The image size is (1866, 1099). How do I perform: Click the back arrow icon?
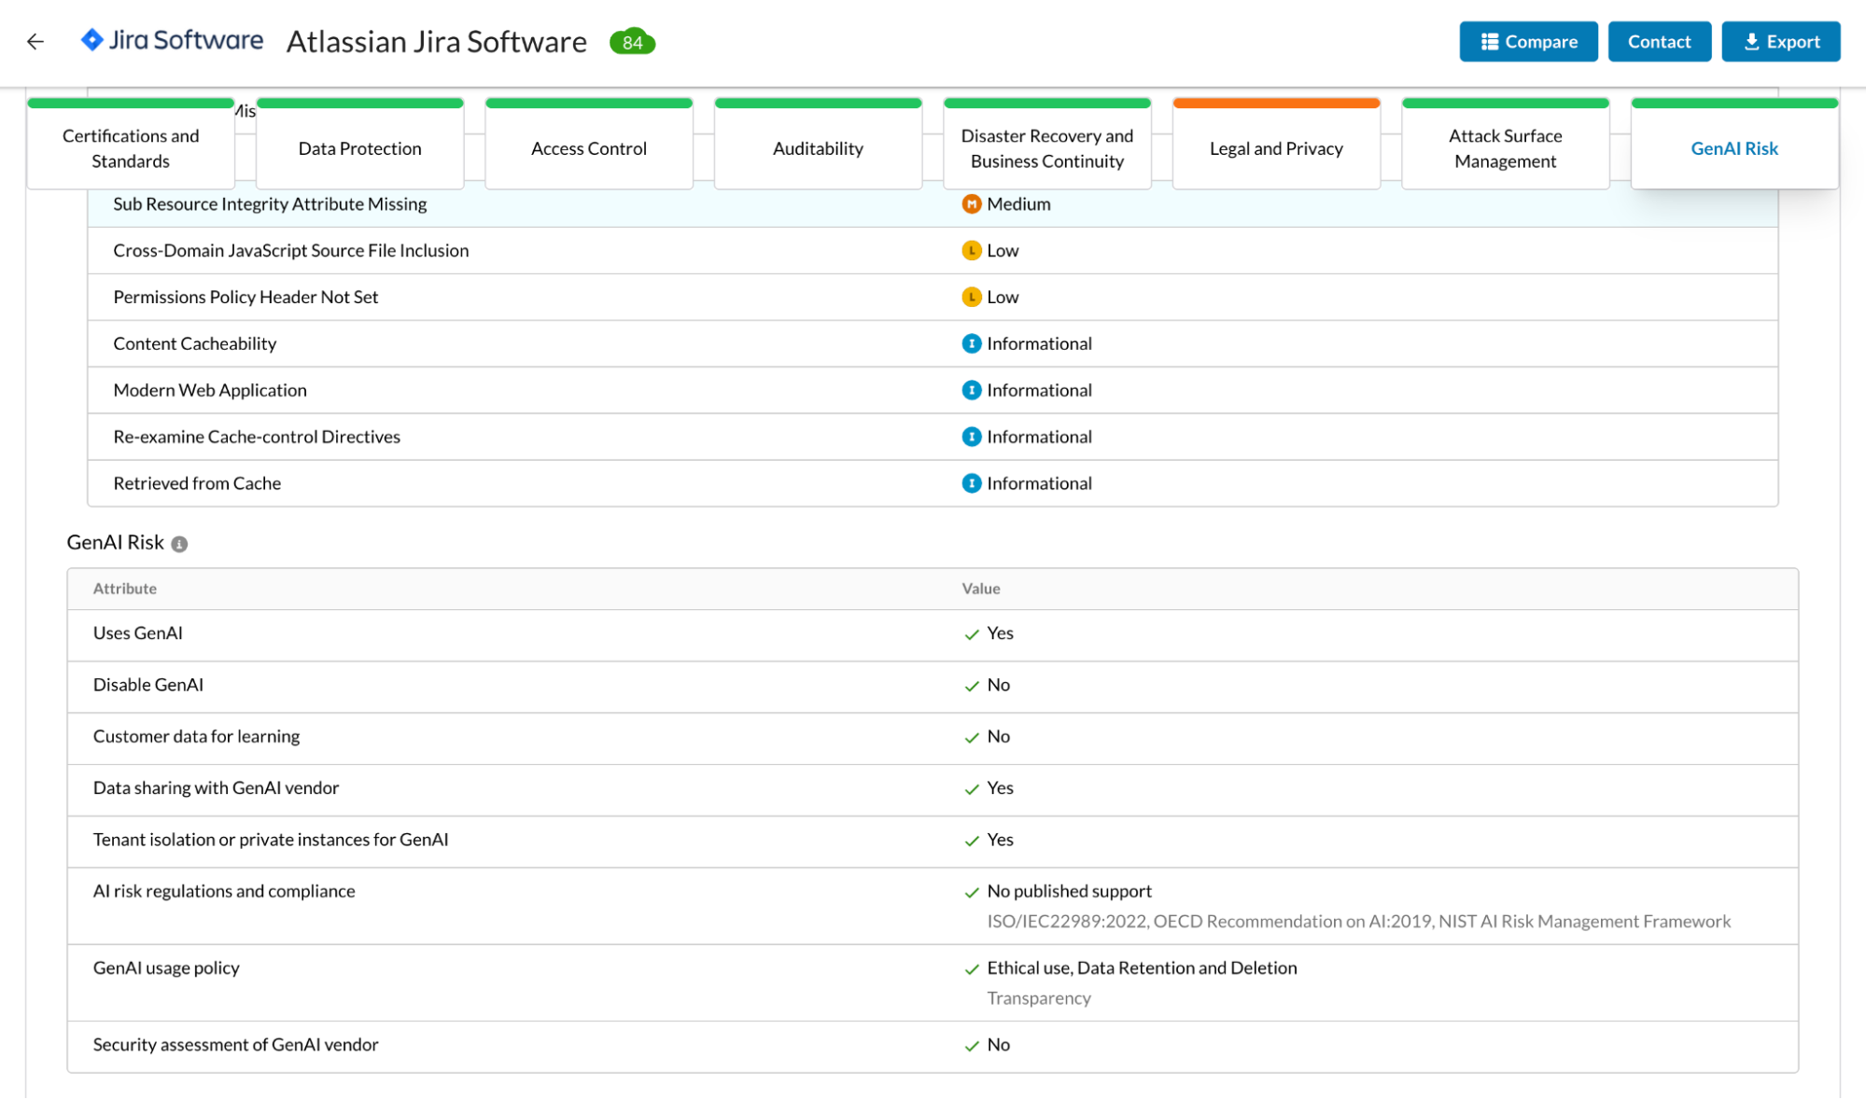[x=35, y=42]
